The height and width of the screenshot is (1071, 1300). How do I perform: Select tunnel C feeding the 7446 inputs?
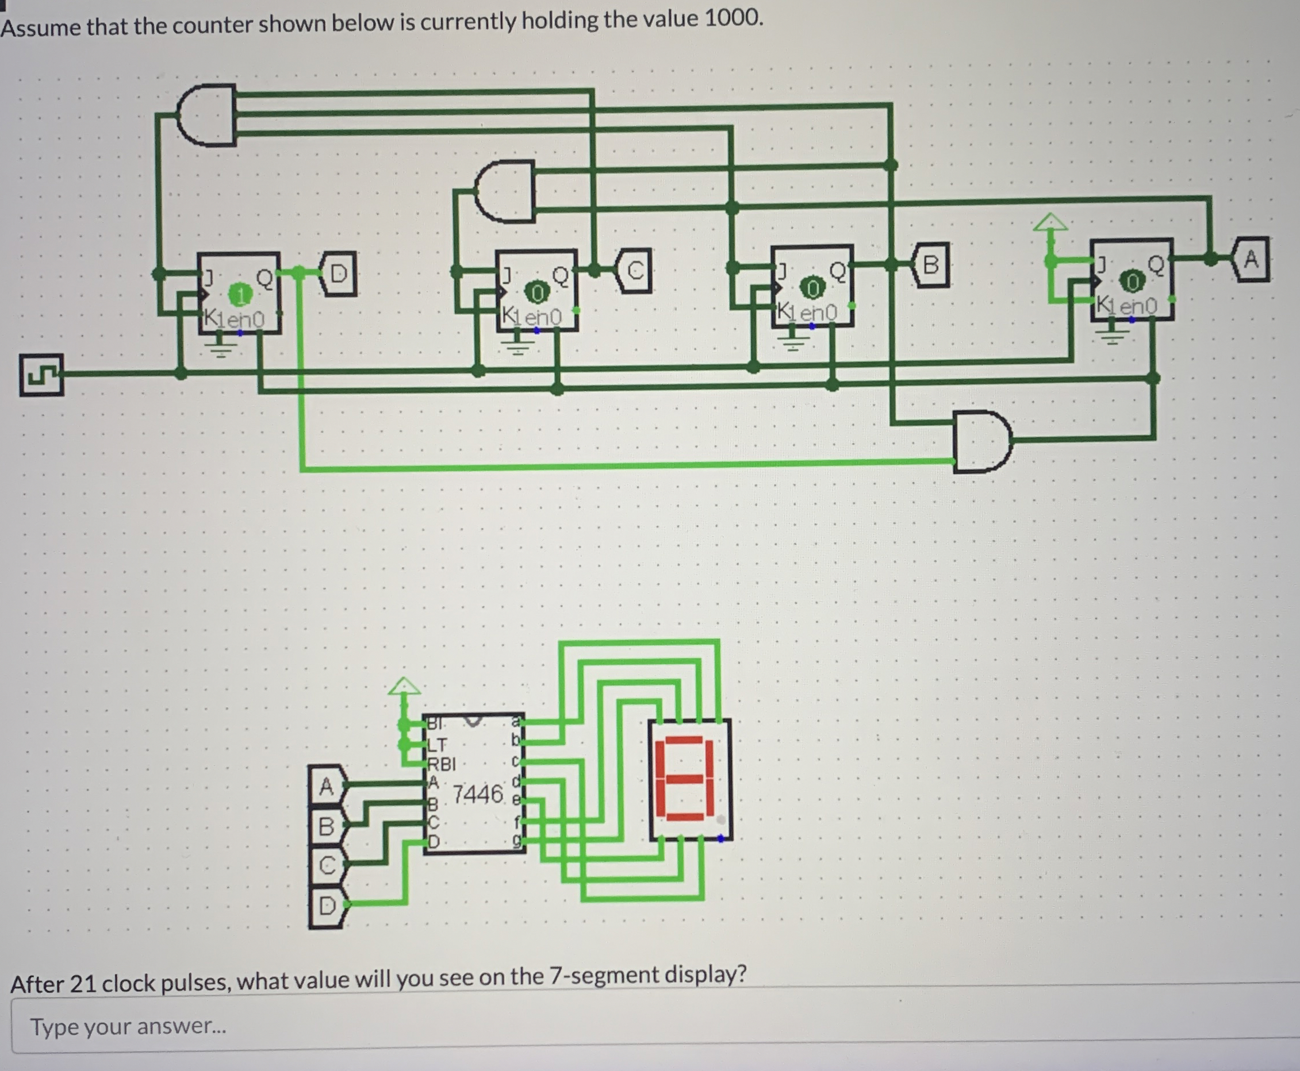click(326, 865)
